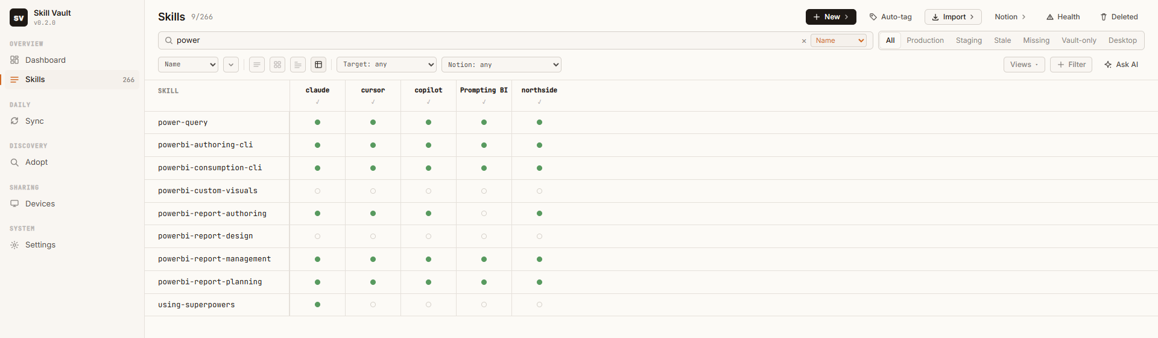Viewport: 1158px width, 338px height.
Task: Click the Settings gear icon
Action: [14, 245]
